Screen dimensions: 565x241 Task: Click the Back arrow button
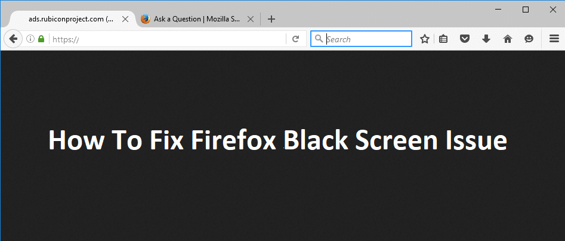(x=13, y=39)
